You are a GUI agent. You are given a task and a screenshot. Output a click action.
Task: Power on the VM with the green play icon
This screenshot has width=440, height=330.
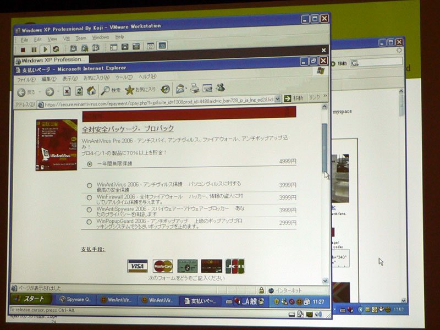point(45,50)
